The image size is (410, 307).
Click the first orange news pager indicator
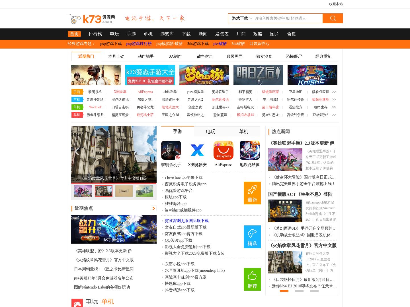coord(284,291)
